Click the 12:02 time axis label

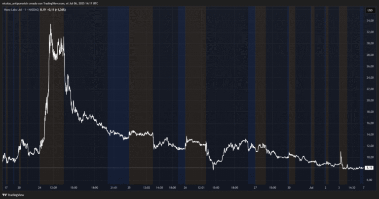click(x=147, y=187)
